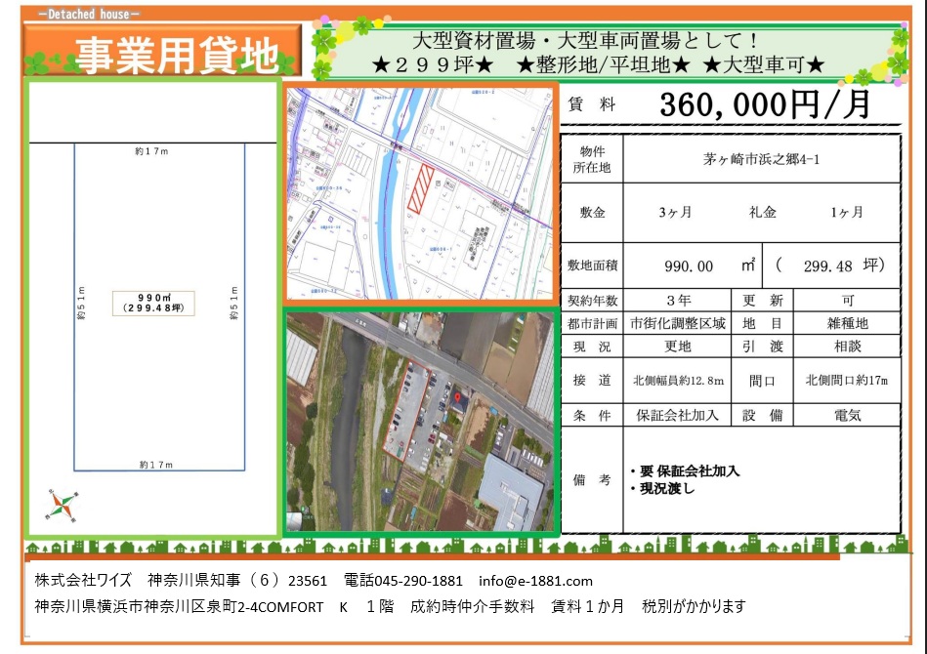This screenshot has width=927, height=654.
Task: Click the compass rose icon on site plan
Action: tap(61, 505)
